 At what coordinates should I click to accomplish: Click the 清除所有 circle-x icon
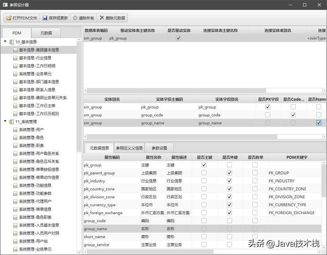point(75,18)
